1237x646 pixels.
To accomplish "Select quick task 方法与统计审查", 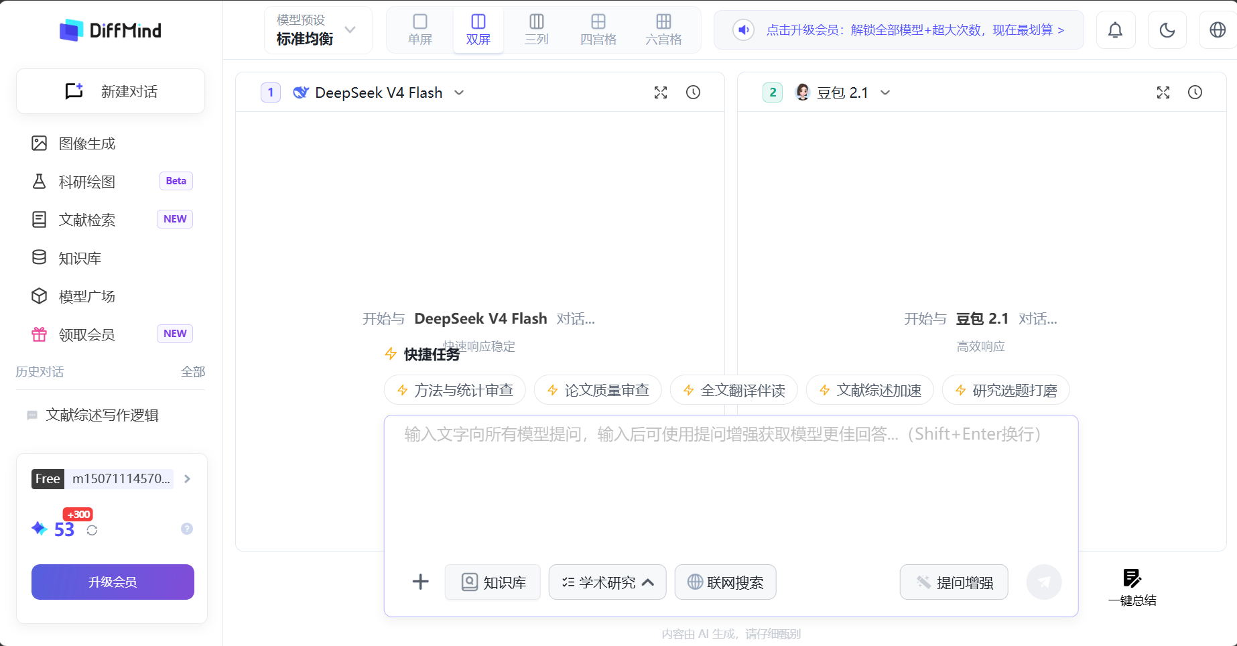I will click(455, 390).
